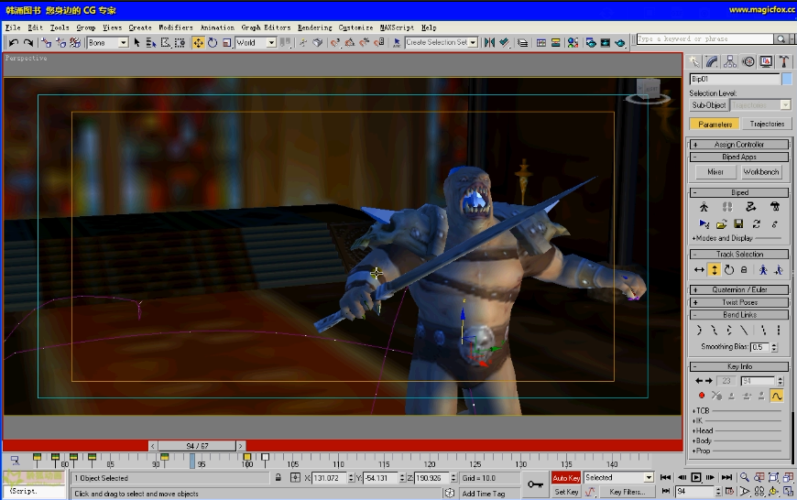This screenshot has height=500, width=797.
Task: Open the Create panel tab
Action: (694, 62)
